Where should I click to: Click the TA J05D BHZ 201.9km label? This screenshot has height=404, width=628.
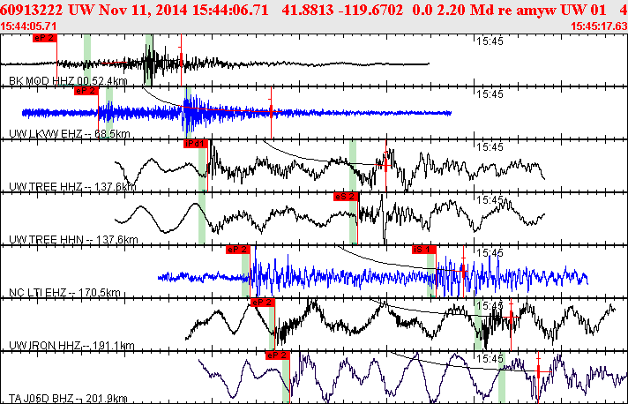[68, 398]
